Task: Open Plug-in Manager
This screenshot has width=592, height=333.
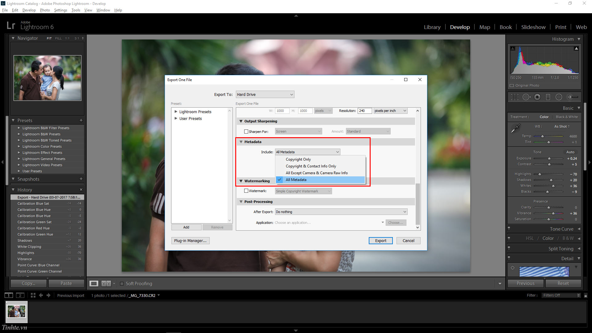Action: [190, 240]
